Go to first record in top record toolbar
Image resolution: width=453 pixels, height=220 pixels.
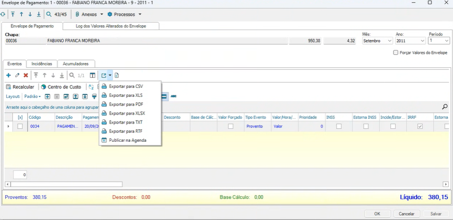coord(13,14)
